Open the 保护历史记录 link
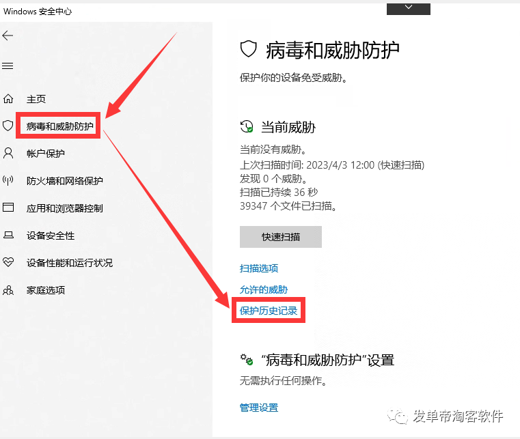The width and height of the screenshot is (520, 439). (x=269, y=311)
